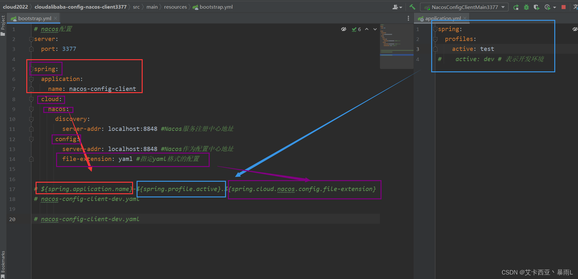Collapse the config: block fold marker

pyautogui.click(x=31, y=139)
